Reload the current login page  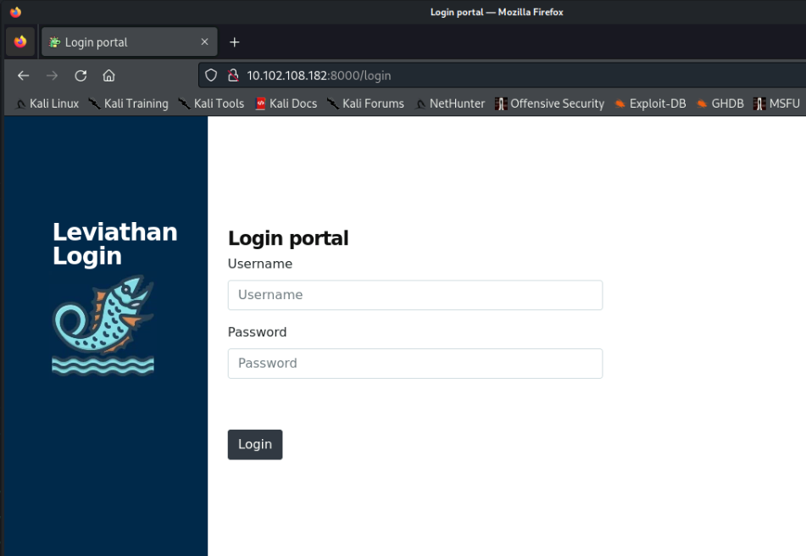(x=81, y=75)
